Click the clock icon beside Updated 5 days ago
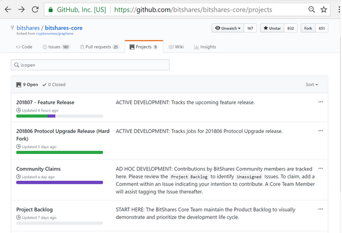This screenshot has width=342, height=233. (x=18, y=147)
